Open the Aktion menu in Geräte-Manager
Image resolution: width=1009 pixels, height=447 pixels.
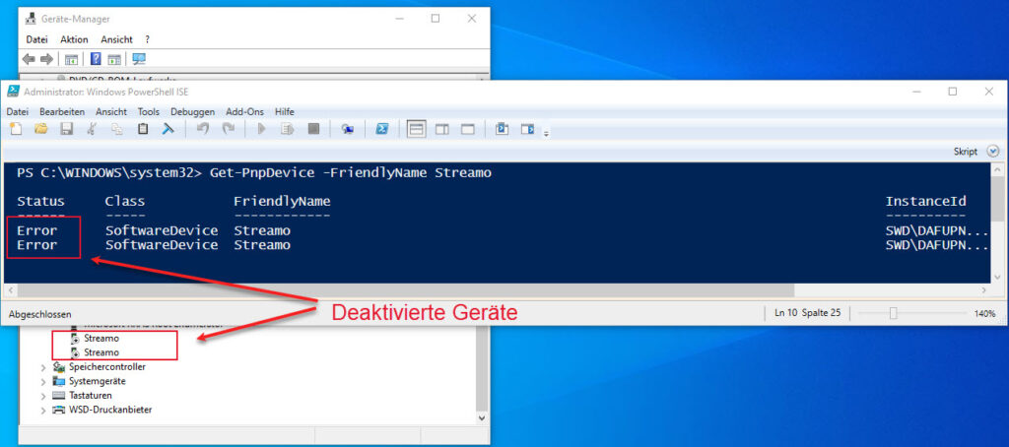point(74,39)
